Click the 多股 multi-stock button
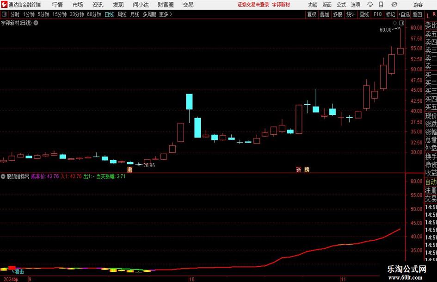Viewport: 437px width, 282px height. coord(338,14)
